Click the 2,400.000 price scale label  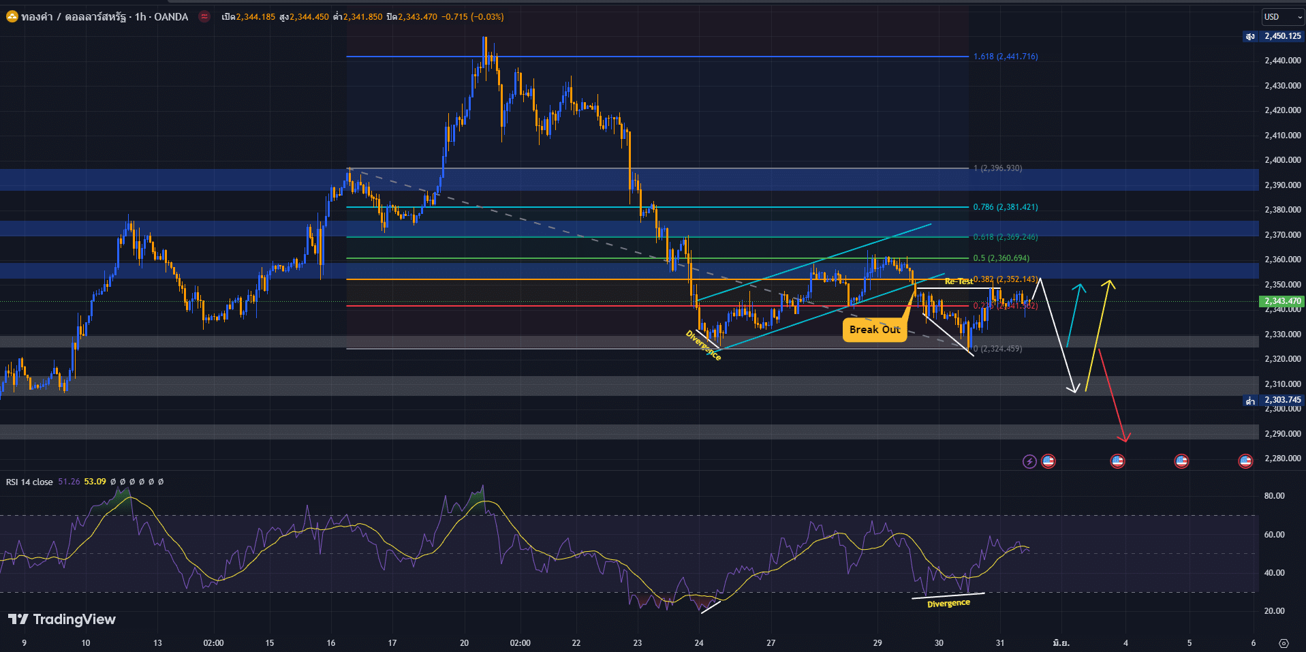click(x=1283, y=160)
